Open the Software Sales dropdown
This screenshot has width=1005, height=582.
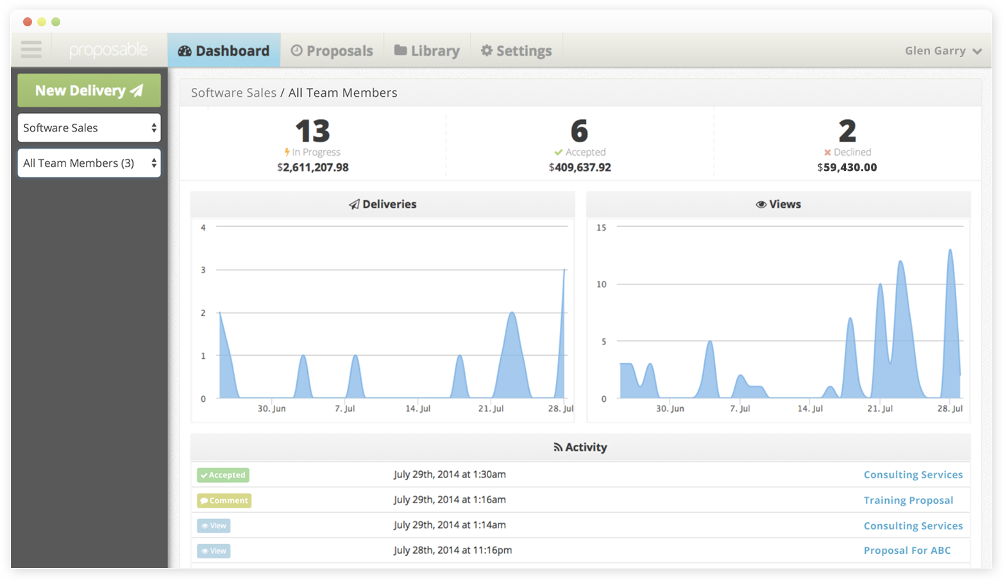[x=89, y=128]
